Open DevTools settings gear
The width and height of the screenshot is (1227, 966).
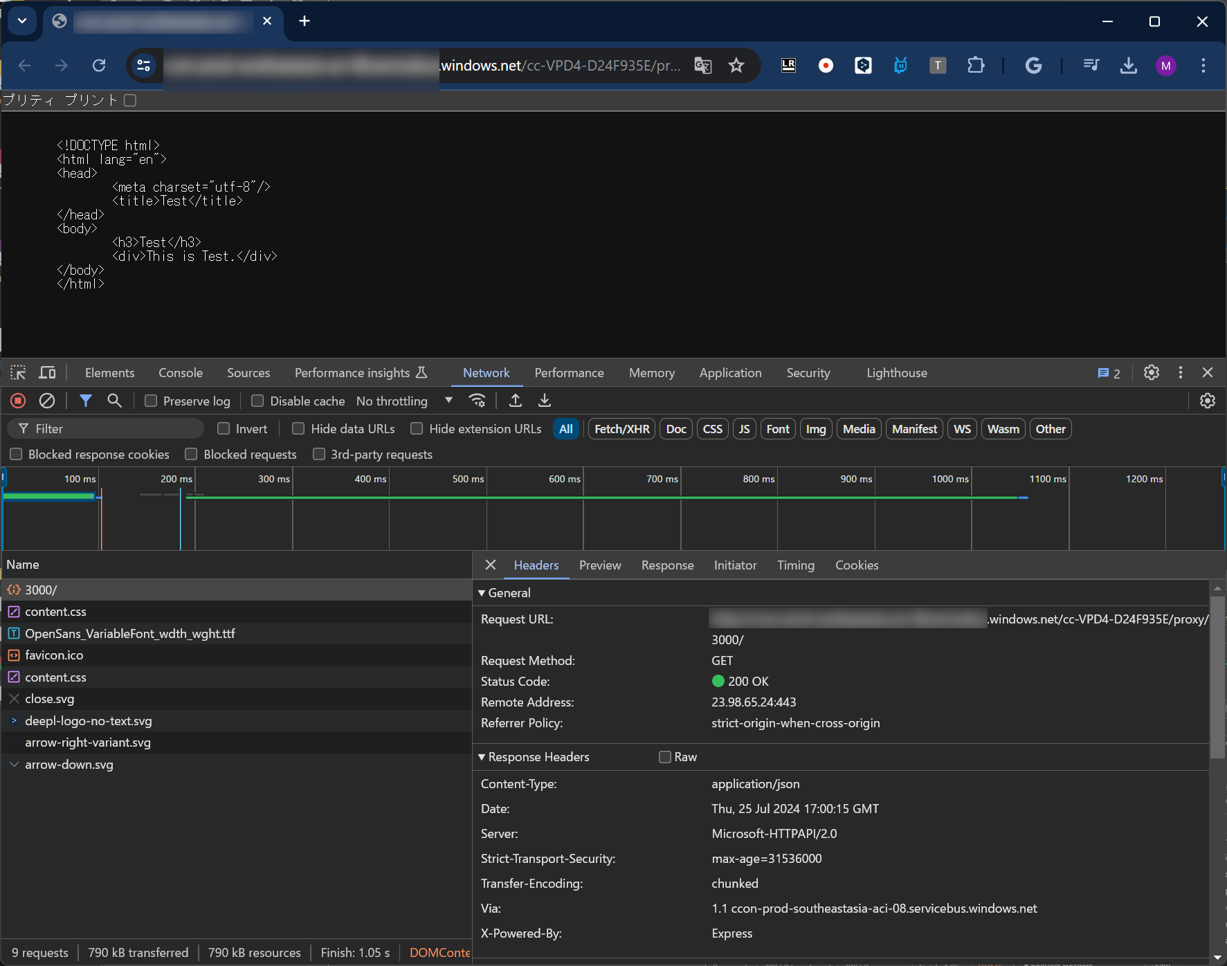tap(1151, 372)
